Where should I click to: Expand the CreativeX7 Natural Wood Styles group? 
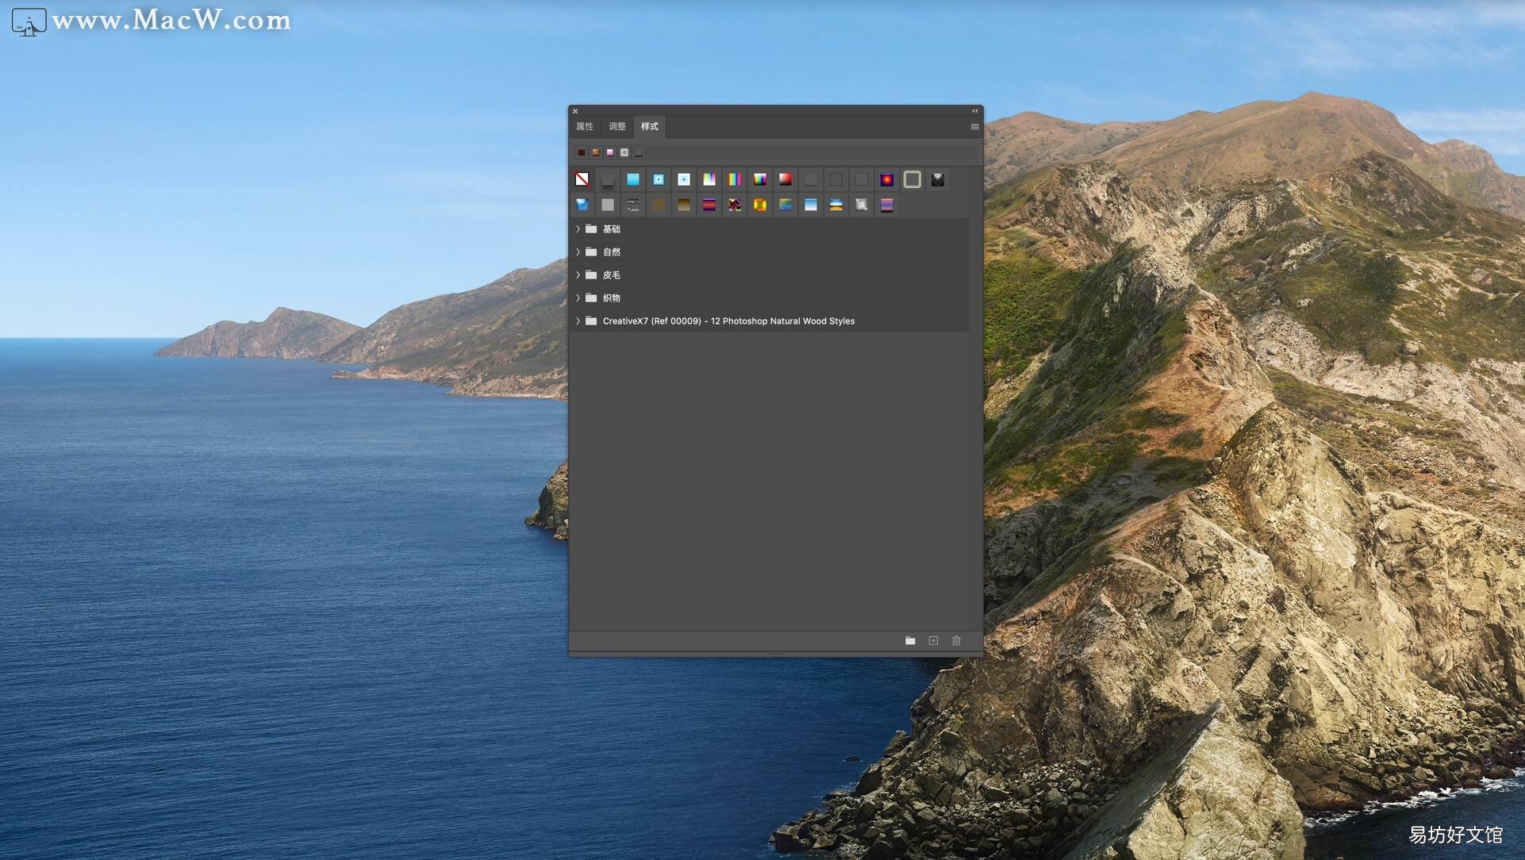tap(578, 321)
